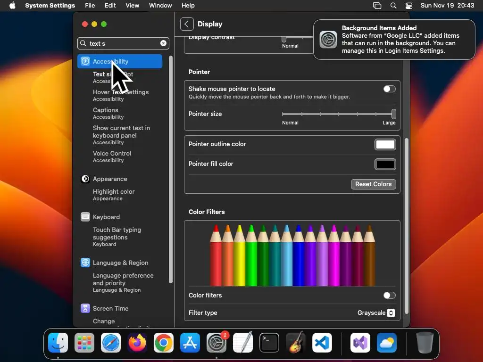Click the Display contrast slider handle
Screen dimensions: 483x362
[284, 39]
